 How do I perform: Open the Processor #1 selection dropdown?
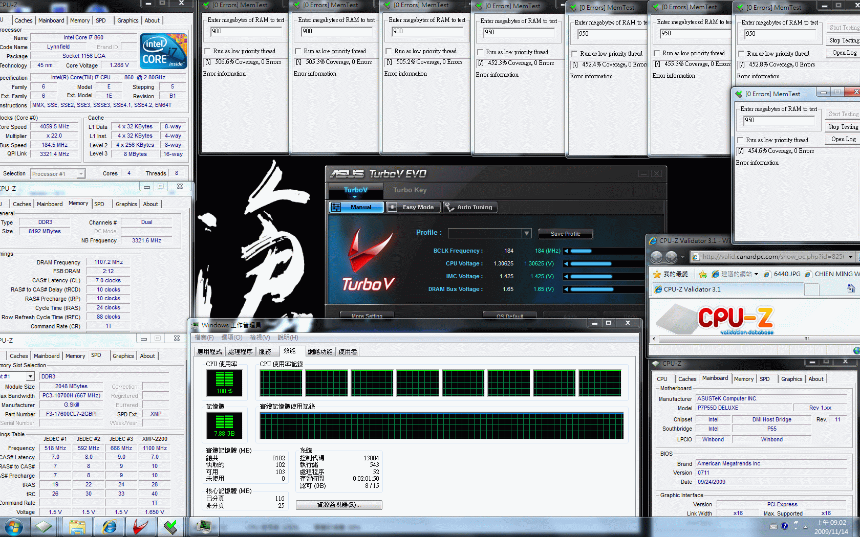[x=80, y=174]
